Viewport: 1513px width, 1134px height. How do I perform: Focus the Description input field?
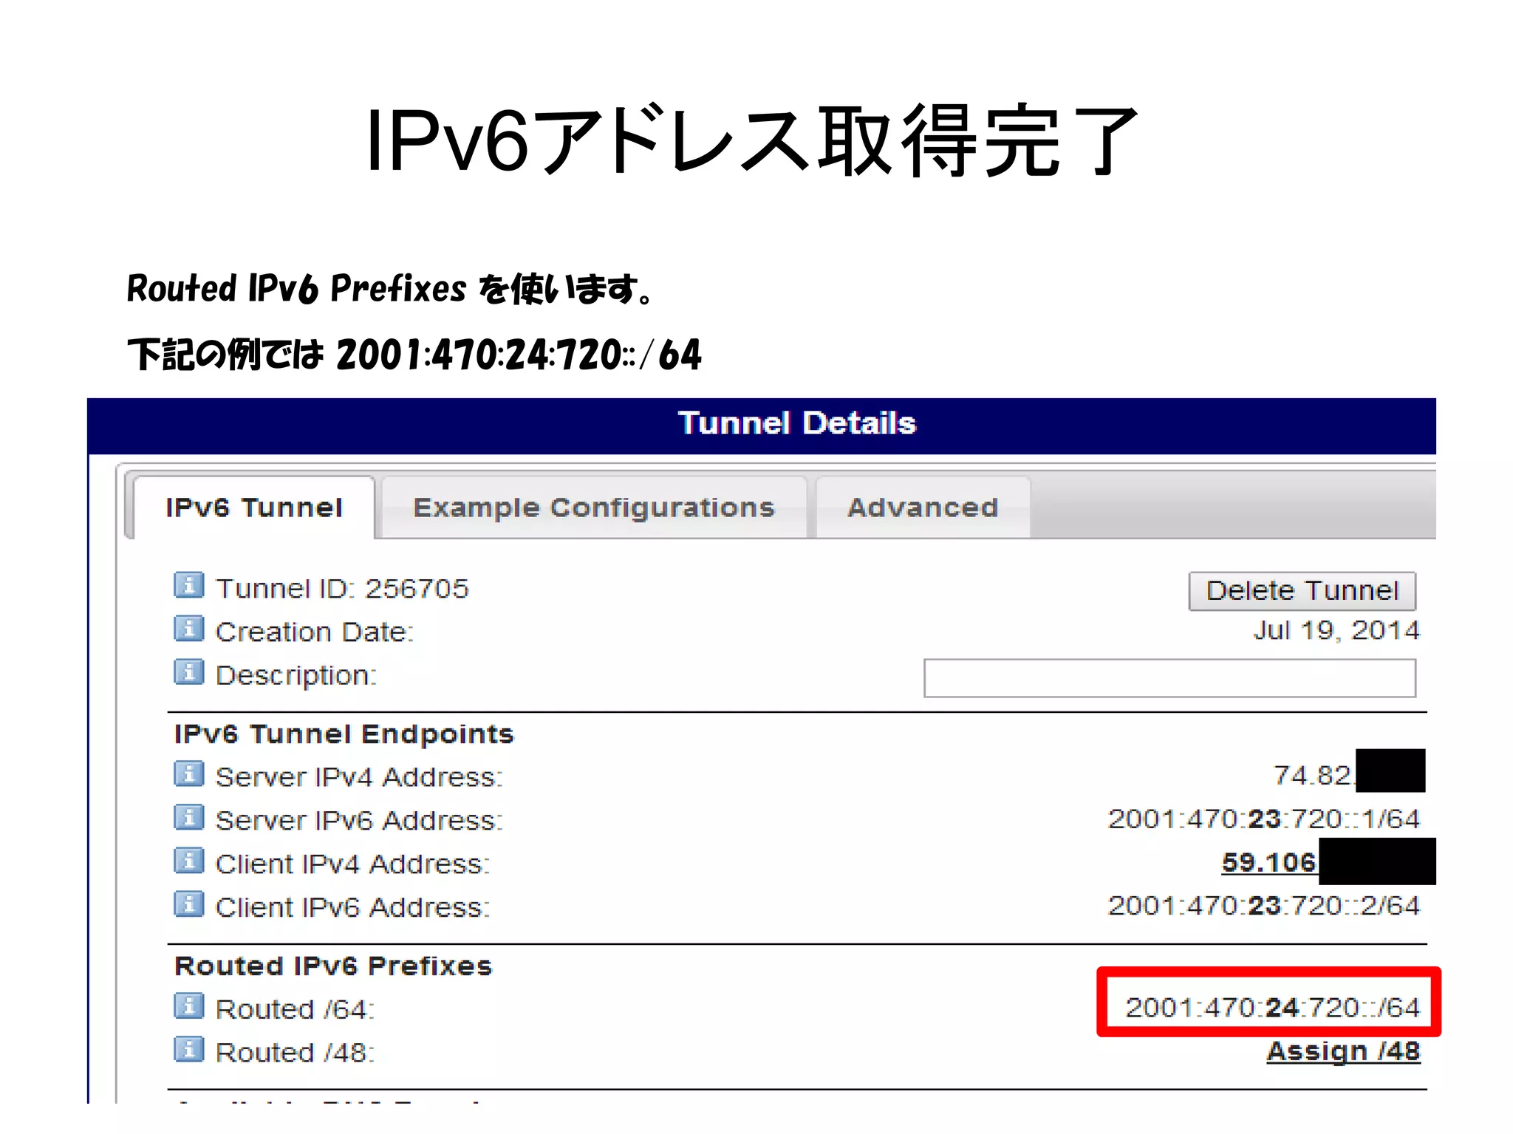click(x=1169, y=678)
